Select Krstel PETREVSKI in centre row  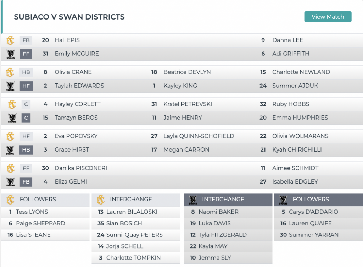coord(188,104)
